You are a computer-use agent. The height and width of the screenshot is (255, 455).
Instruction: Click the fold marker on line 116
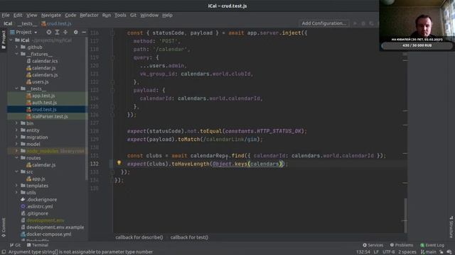click(x=112, y=33)
